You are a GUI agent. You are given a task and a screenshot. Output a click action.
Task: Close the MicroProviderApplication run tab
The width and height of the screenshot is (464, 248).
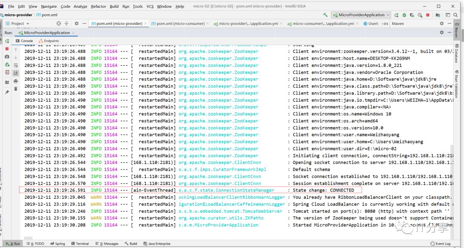[73, 33]
